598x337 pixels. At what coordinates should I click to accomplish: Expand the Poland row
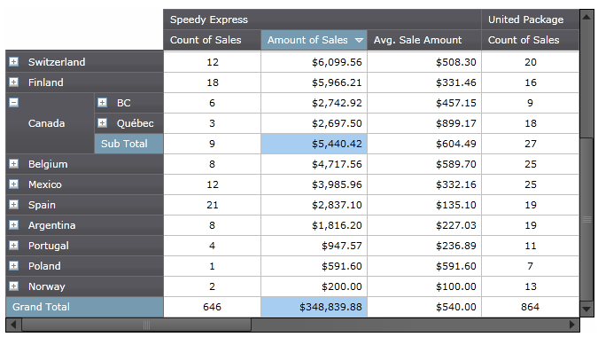pos(13,266)
